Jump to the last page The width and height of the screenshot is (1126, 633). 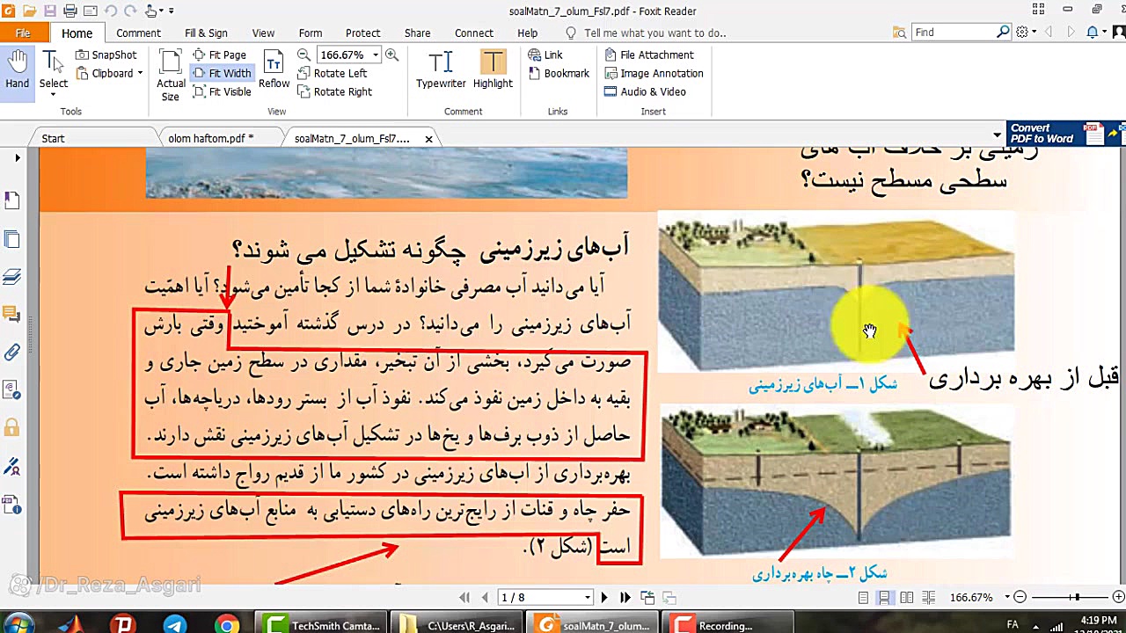pos(625,597)
